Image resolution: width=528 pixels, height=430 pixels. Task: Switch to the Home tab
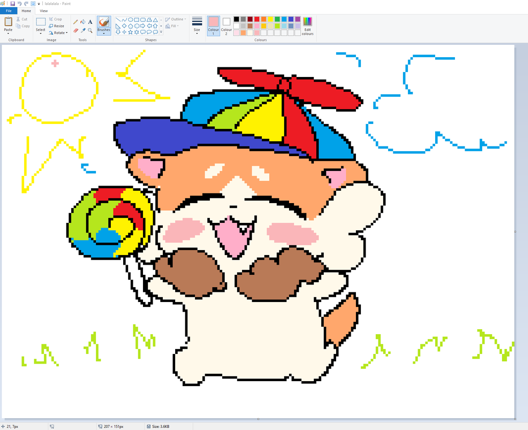pyautogui.click(x=26, y=11)
